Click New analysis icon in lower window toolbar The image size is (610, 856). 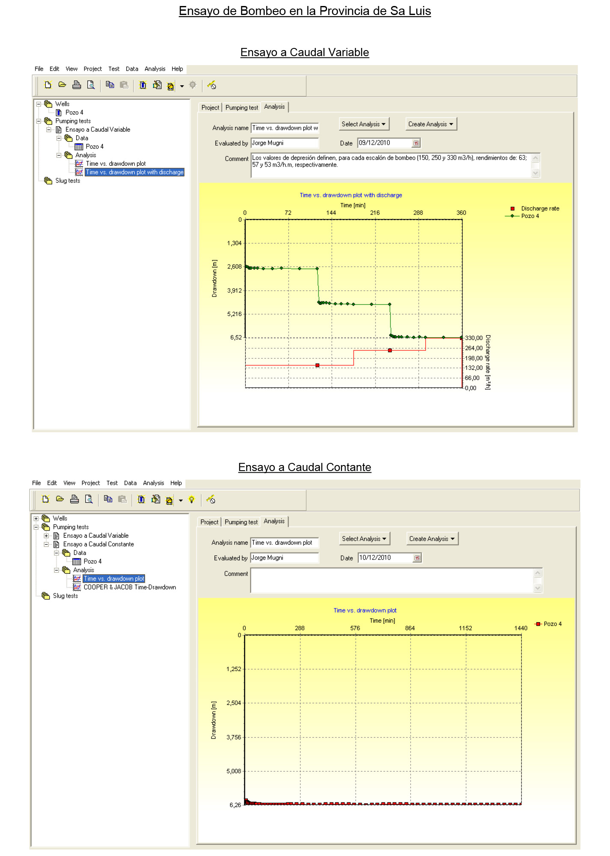(x=169, y=500)
